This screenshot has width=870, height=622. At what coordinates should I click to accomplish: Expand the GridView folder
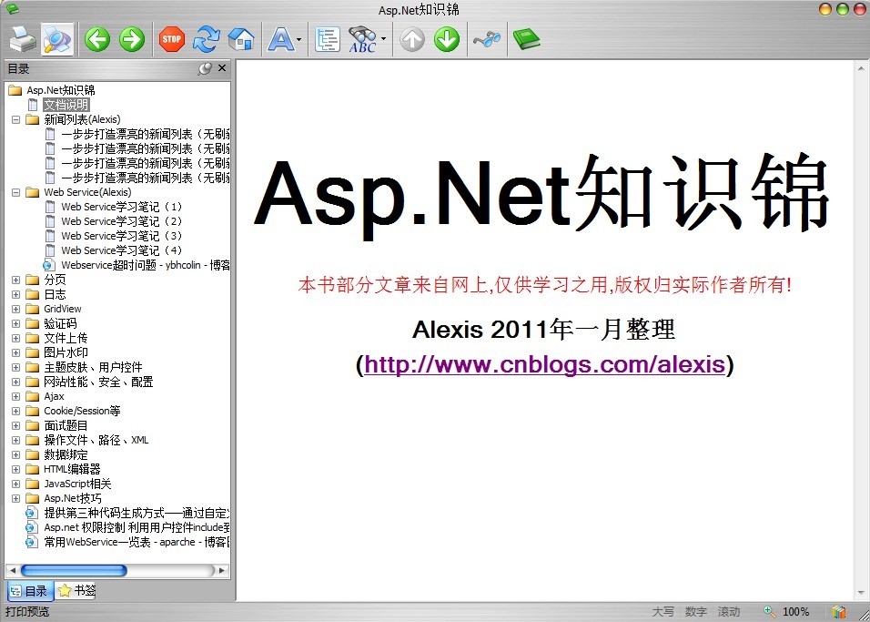click(16, 308)
